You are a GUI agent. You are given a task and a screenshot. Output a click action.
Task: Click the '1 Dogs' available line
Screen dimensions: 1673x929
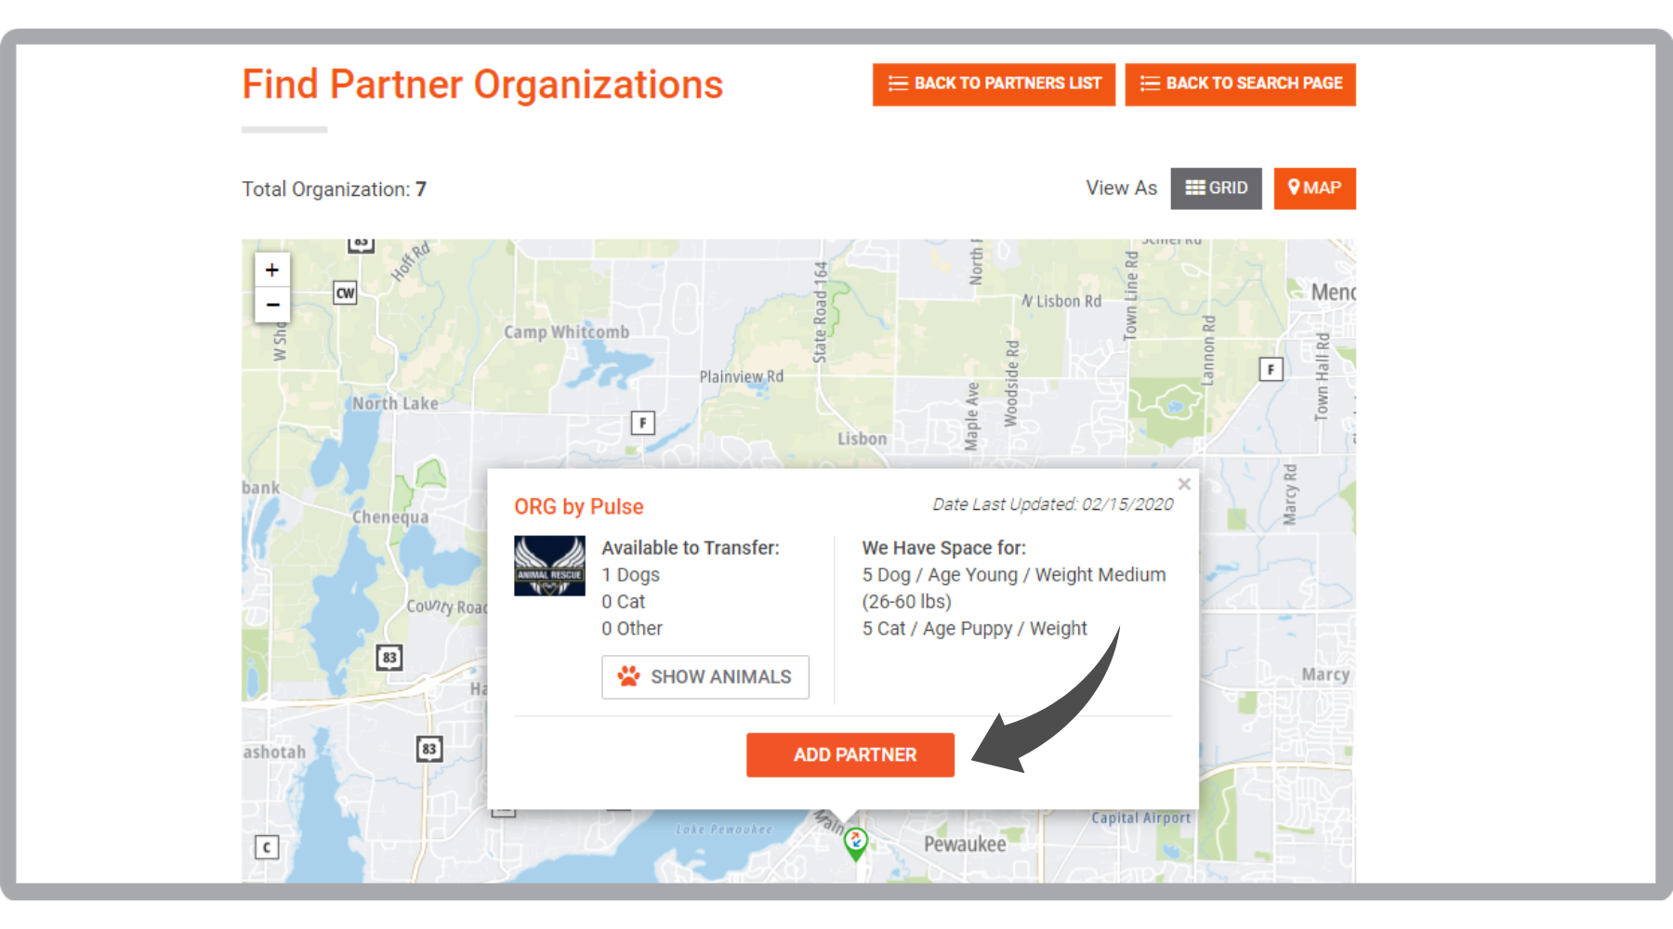tap(631, 575)
